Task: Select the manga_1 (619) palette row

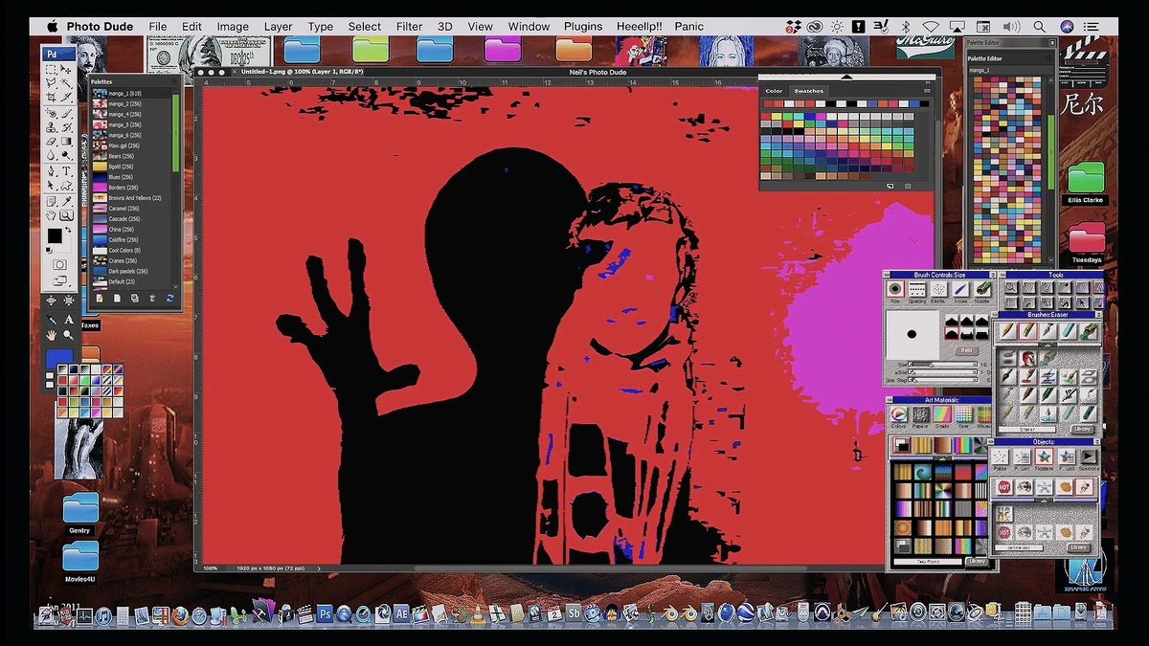Action: [x=133, y=93]
